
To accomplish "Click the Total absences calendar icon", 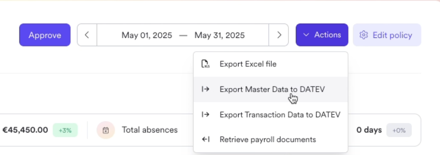I will pyautogui.click(x=106, y=130).
